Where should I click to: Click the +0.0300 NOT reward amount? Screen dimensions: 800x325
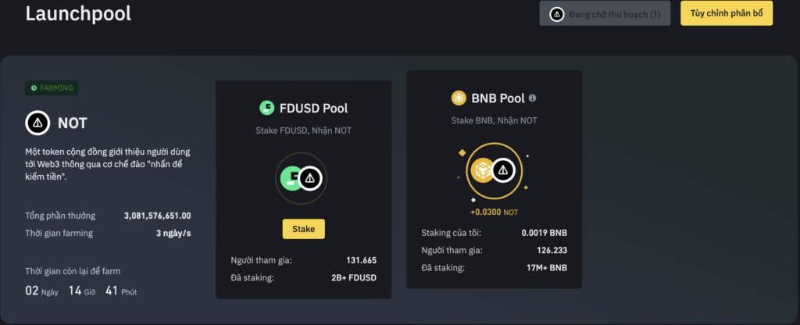point(494,212)
